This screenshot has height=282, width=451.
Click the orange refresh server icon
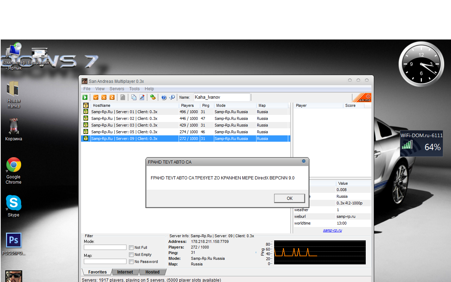pyautogui.click(x=112, y=97)
